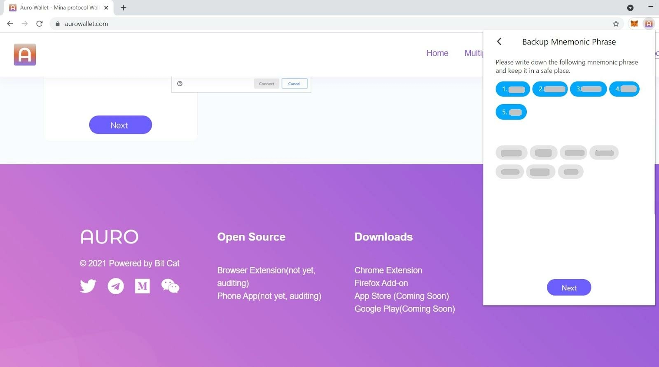Screen dimensions: 659x367
Task: Open the Auro Wallet extension icon in the toolbar
Action: [649, 23]
